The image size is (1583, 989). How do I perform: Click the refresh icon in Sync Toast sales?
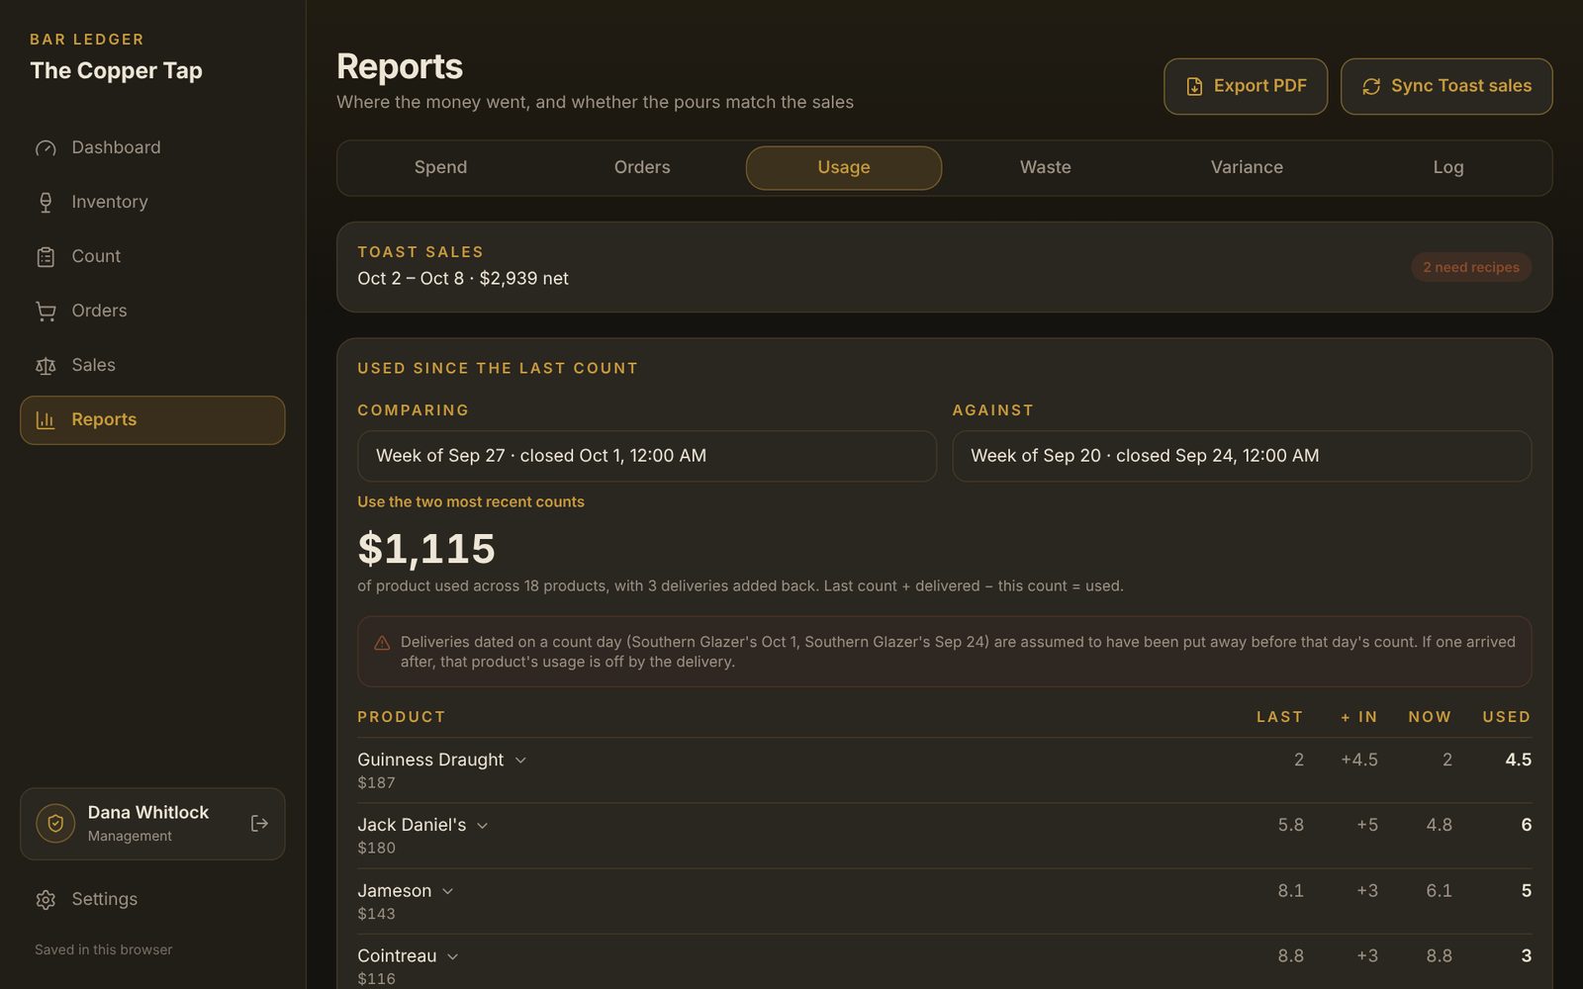point(1371,86)
